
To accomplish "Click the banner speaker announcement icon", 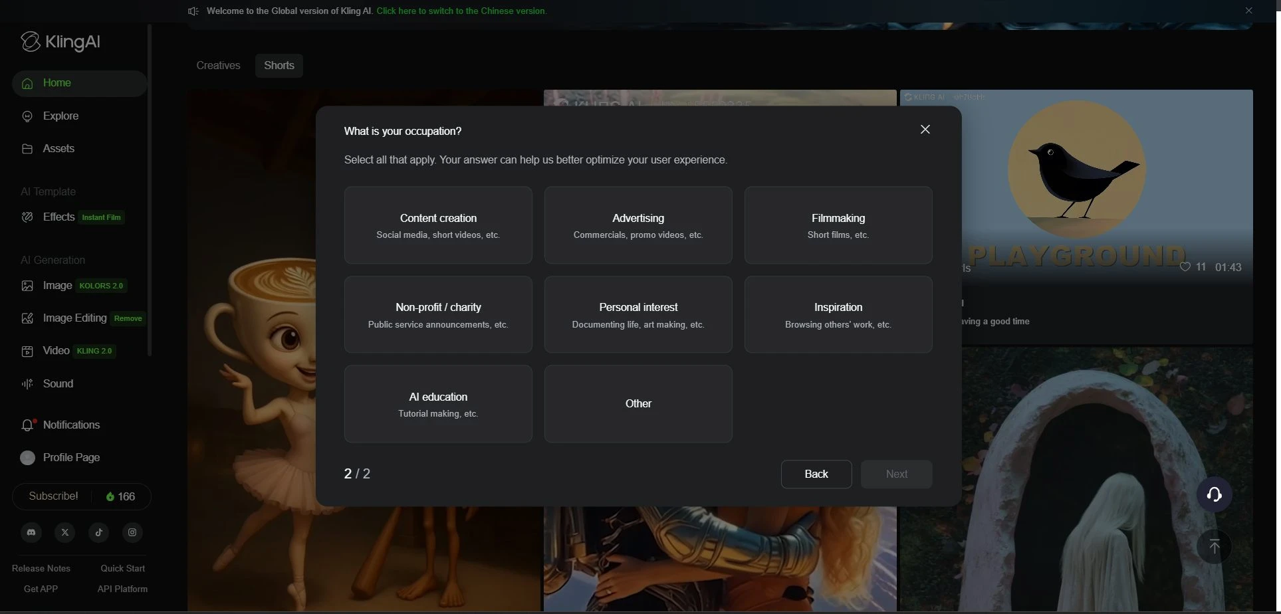I will tap(193, 11).
